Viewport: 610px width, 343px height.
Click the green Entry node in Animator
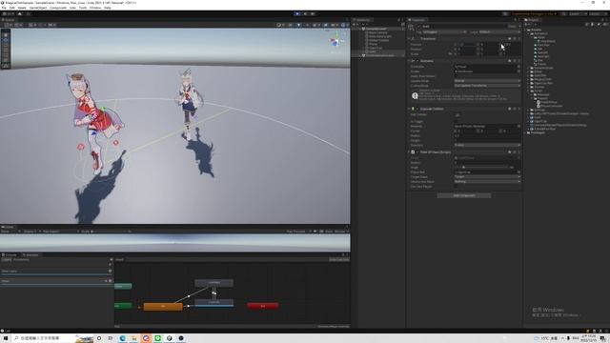123,306
